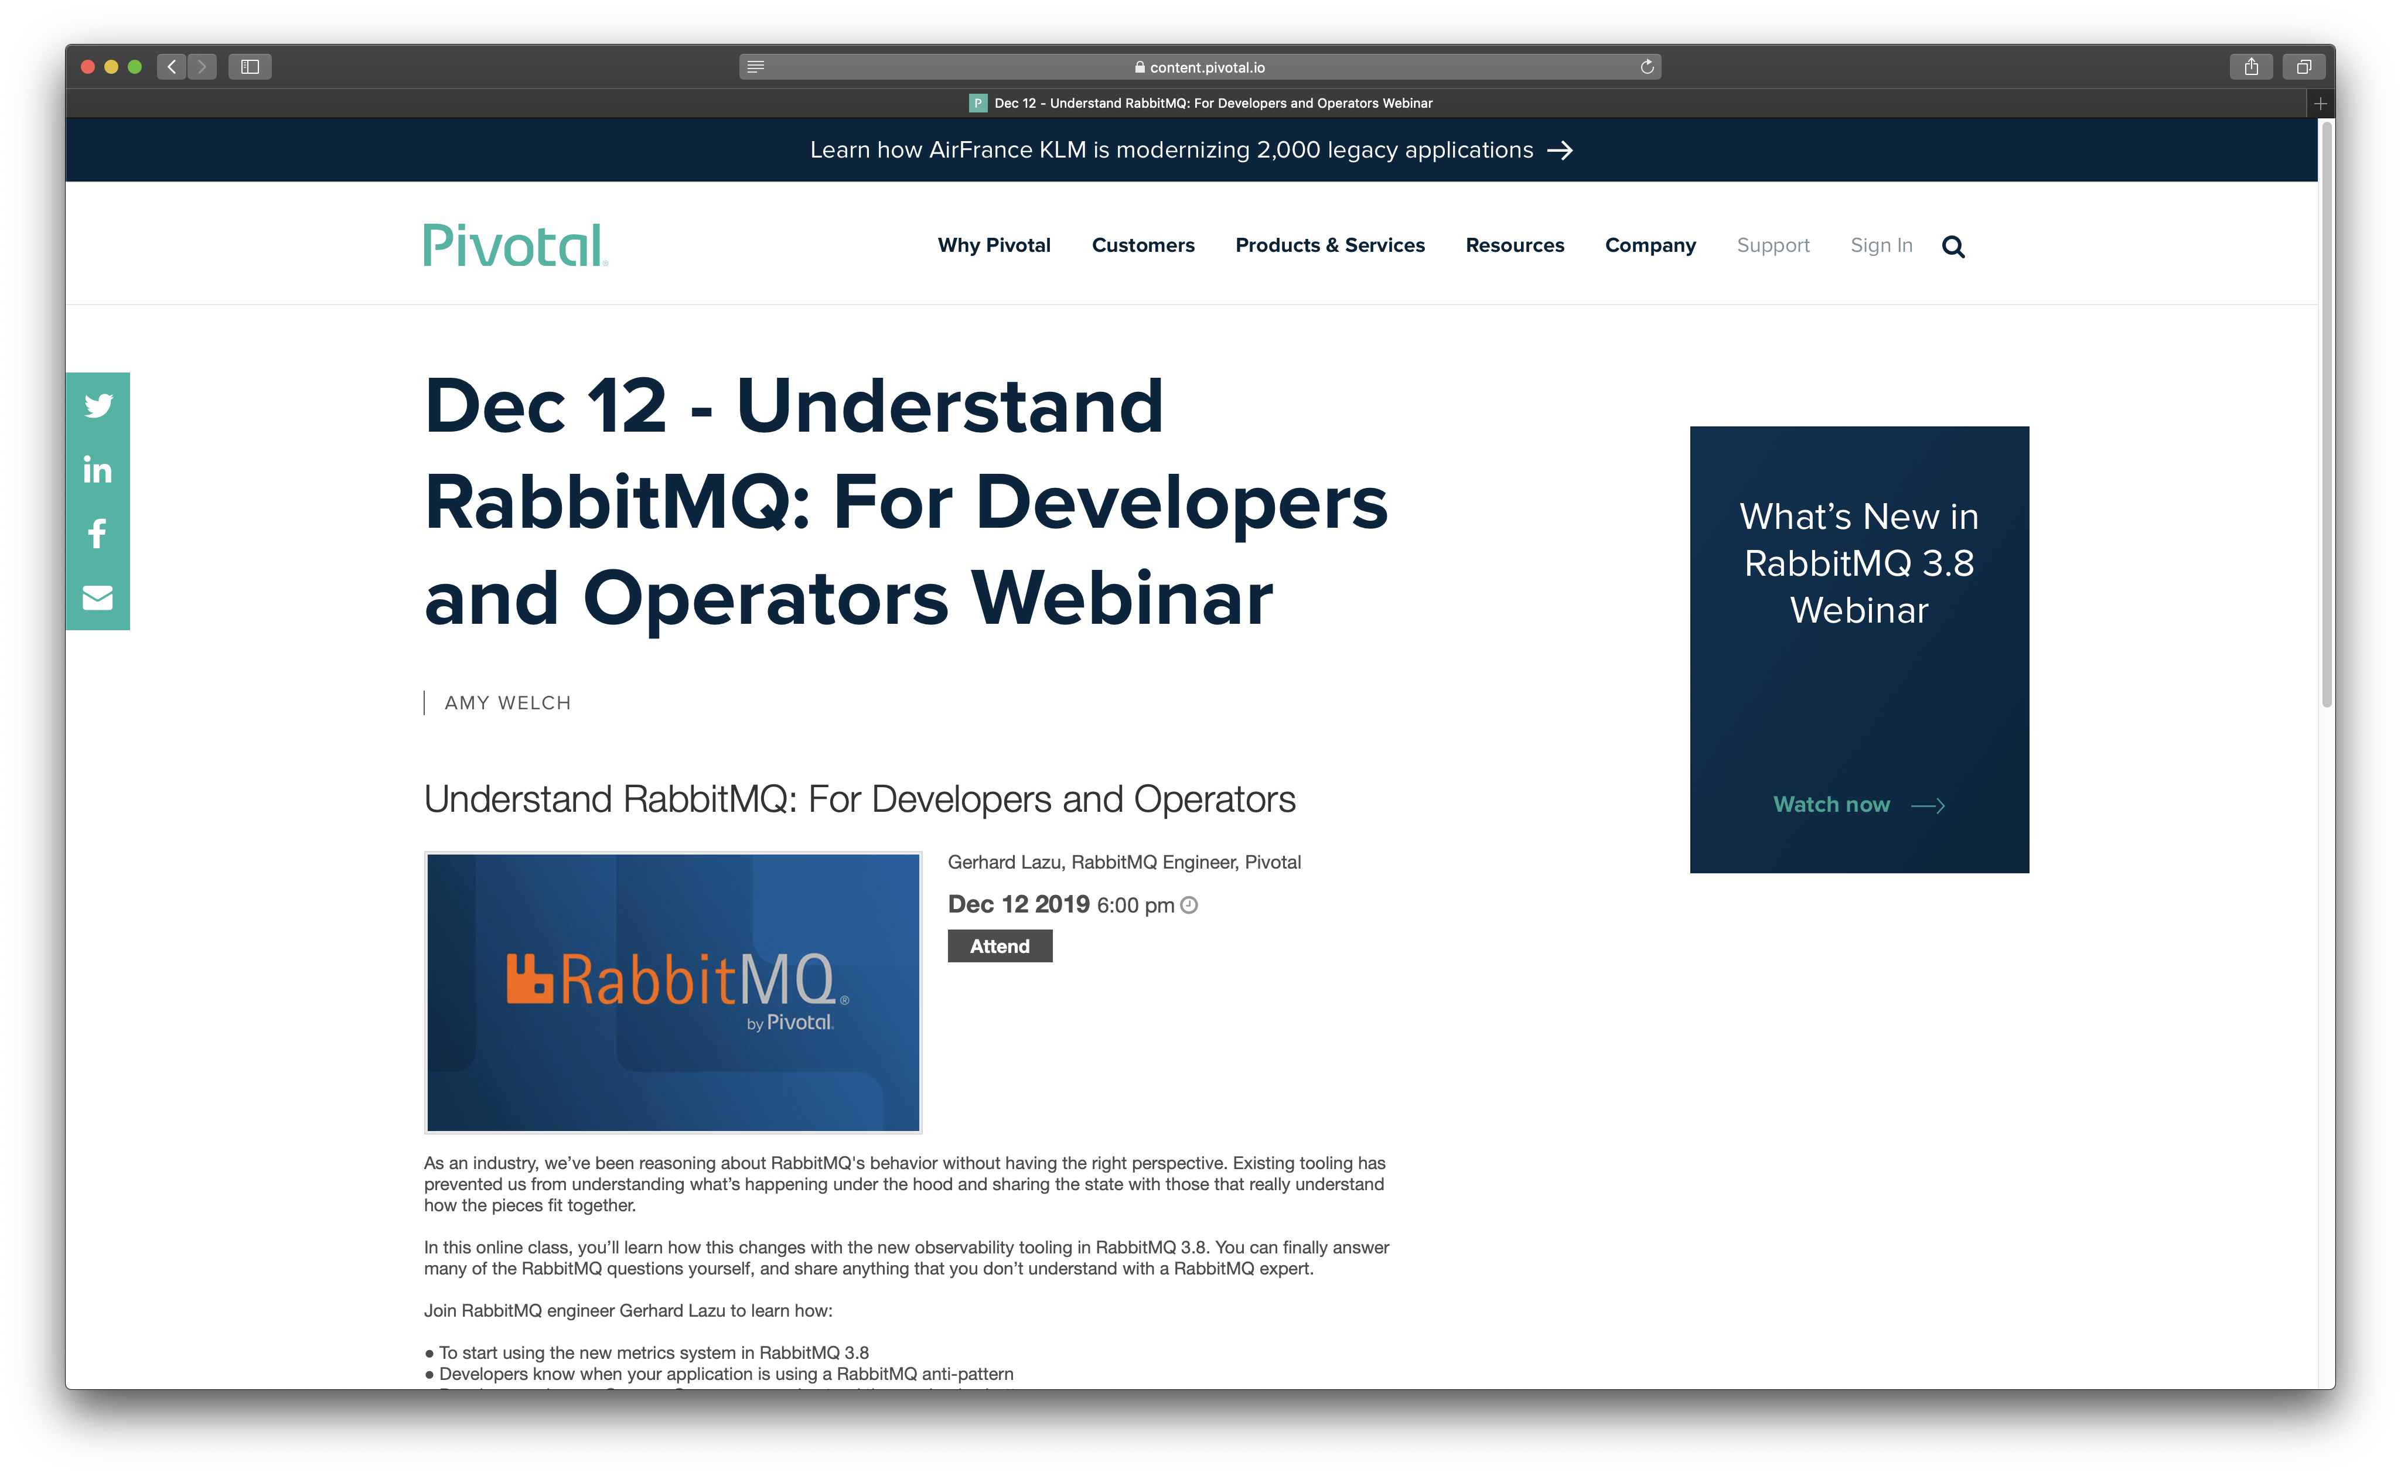Image resolution: width=2401 pixels, height=1476 pixels.
Task: Click the Safari share icon
Action: click(x=2250, y=67)
